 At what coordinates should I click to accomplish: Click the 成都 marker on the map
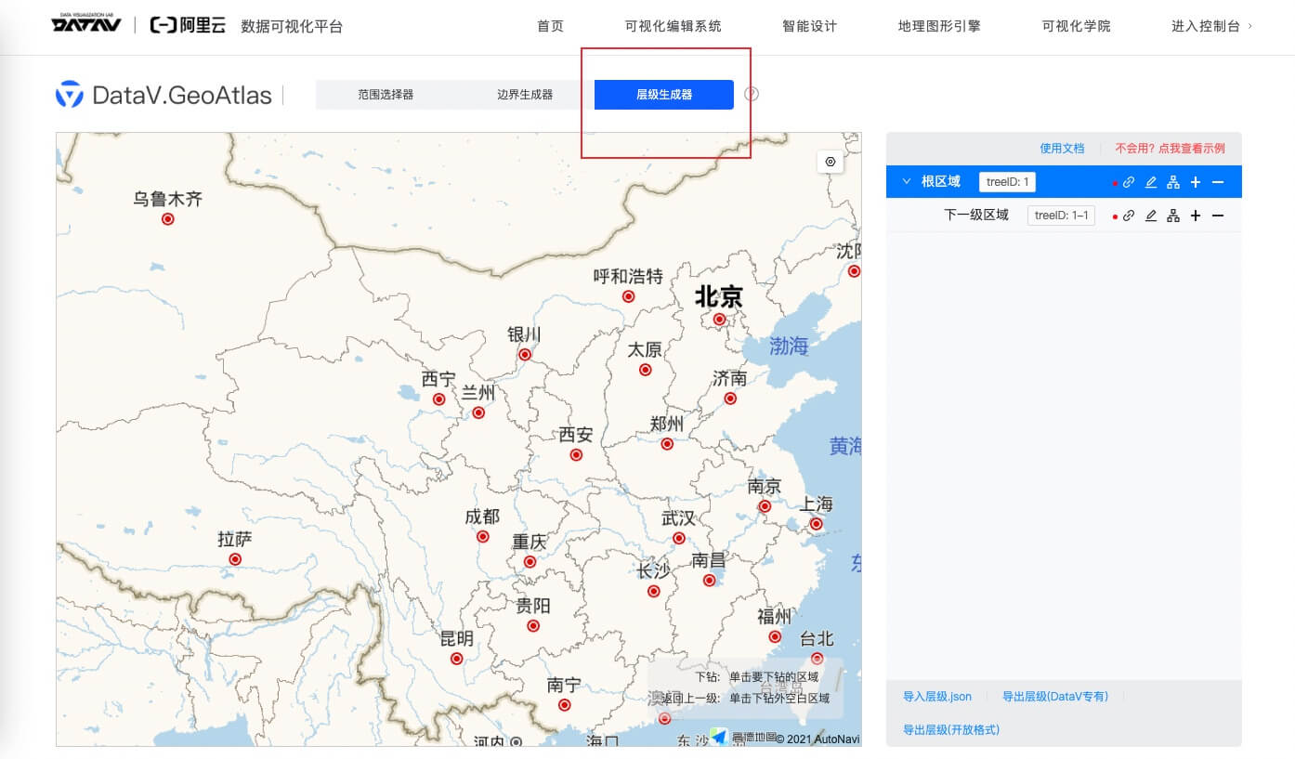click(x=483, y=537)
